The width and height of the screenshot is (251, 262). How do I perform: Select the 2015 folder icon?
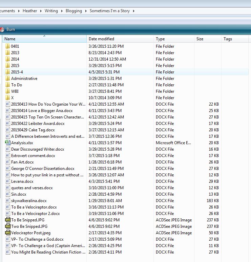(7, 66)
